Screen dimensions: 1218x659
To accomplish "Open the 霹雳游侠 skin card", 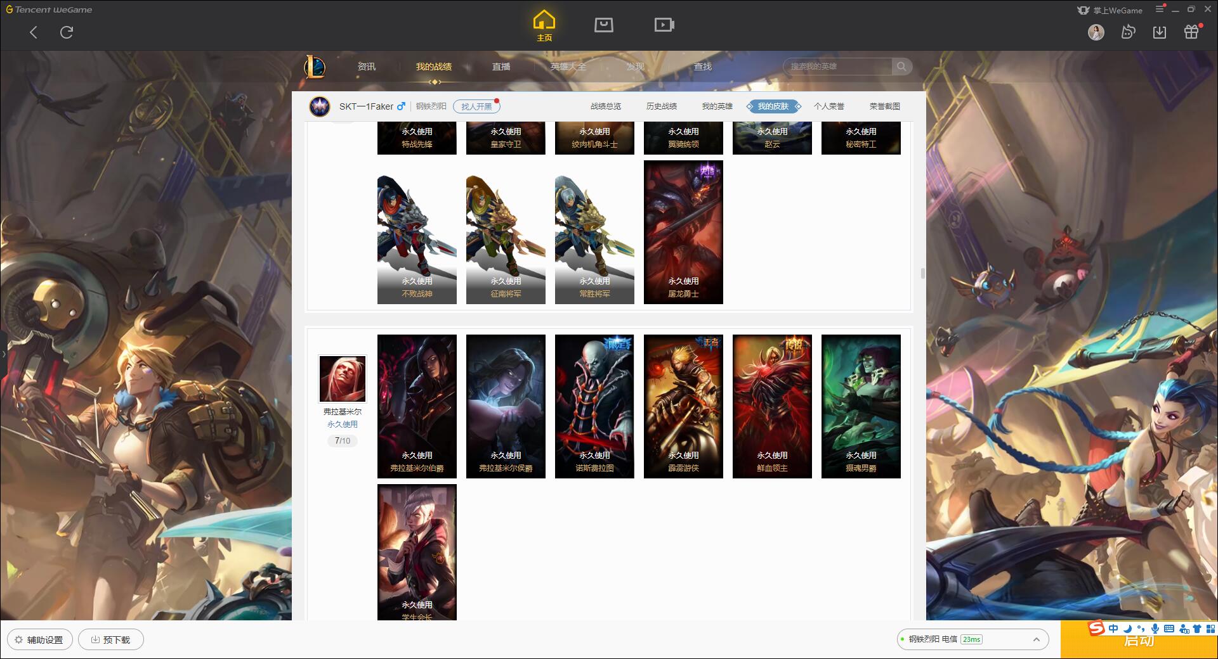I will (x=683, y=406).
